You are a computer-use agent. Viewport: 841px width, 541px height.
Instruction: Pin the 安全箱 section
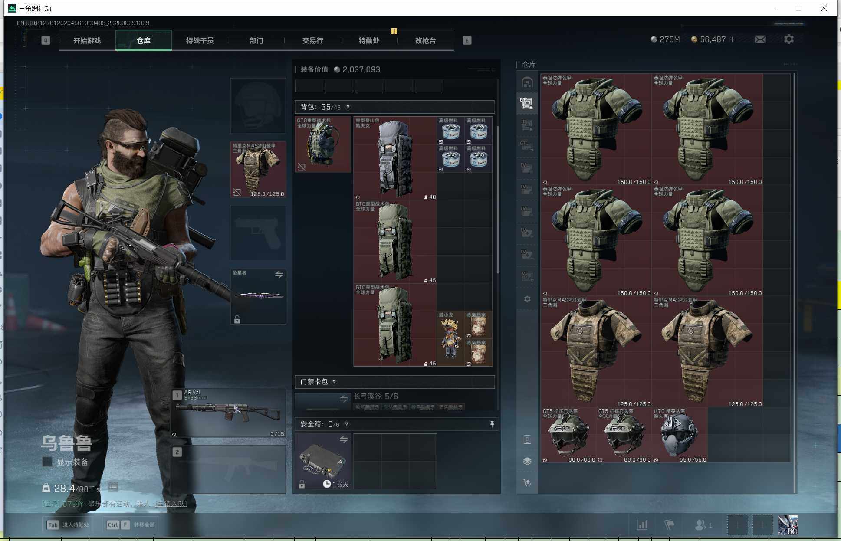pyautogui.click(x=492, y=424)
